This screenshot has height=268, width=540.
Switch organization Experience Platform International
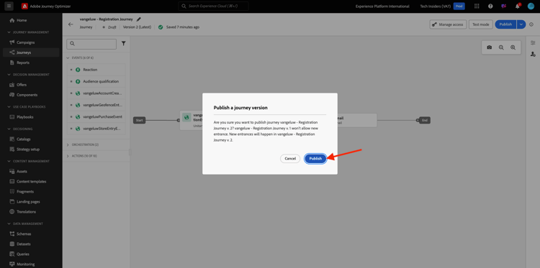pos(382,6)
